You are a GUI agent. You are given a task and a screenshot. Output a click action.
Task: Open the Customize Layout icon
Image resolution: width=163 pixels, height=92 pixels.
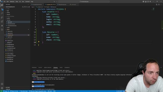[150, 2]
